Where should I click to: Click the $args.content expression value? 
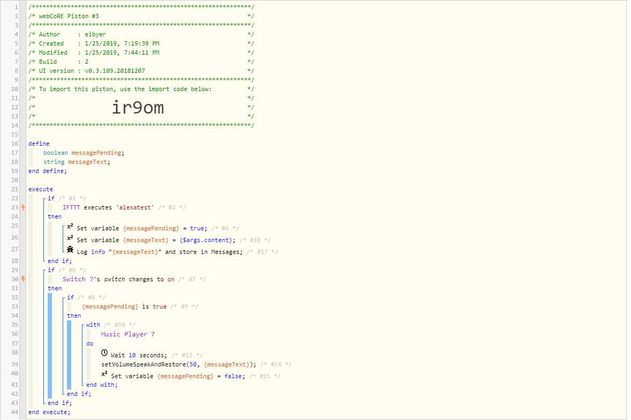(x=206, y=240)
